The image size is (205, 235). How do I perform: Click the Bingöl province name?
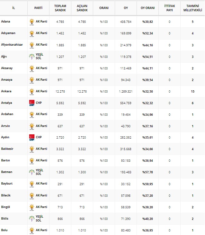click(6, 207)
